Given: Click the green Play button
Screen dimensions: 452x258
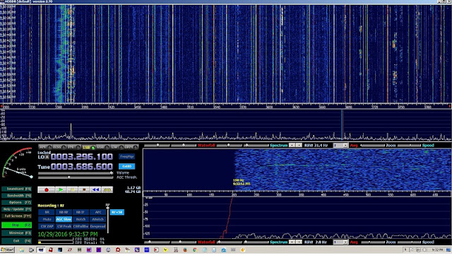Looking at the screenshot, I should 61,190.
